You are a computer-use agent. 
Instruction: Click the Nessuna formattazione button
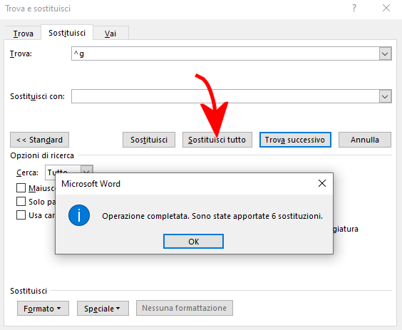[x=185, y=308]
